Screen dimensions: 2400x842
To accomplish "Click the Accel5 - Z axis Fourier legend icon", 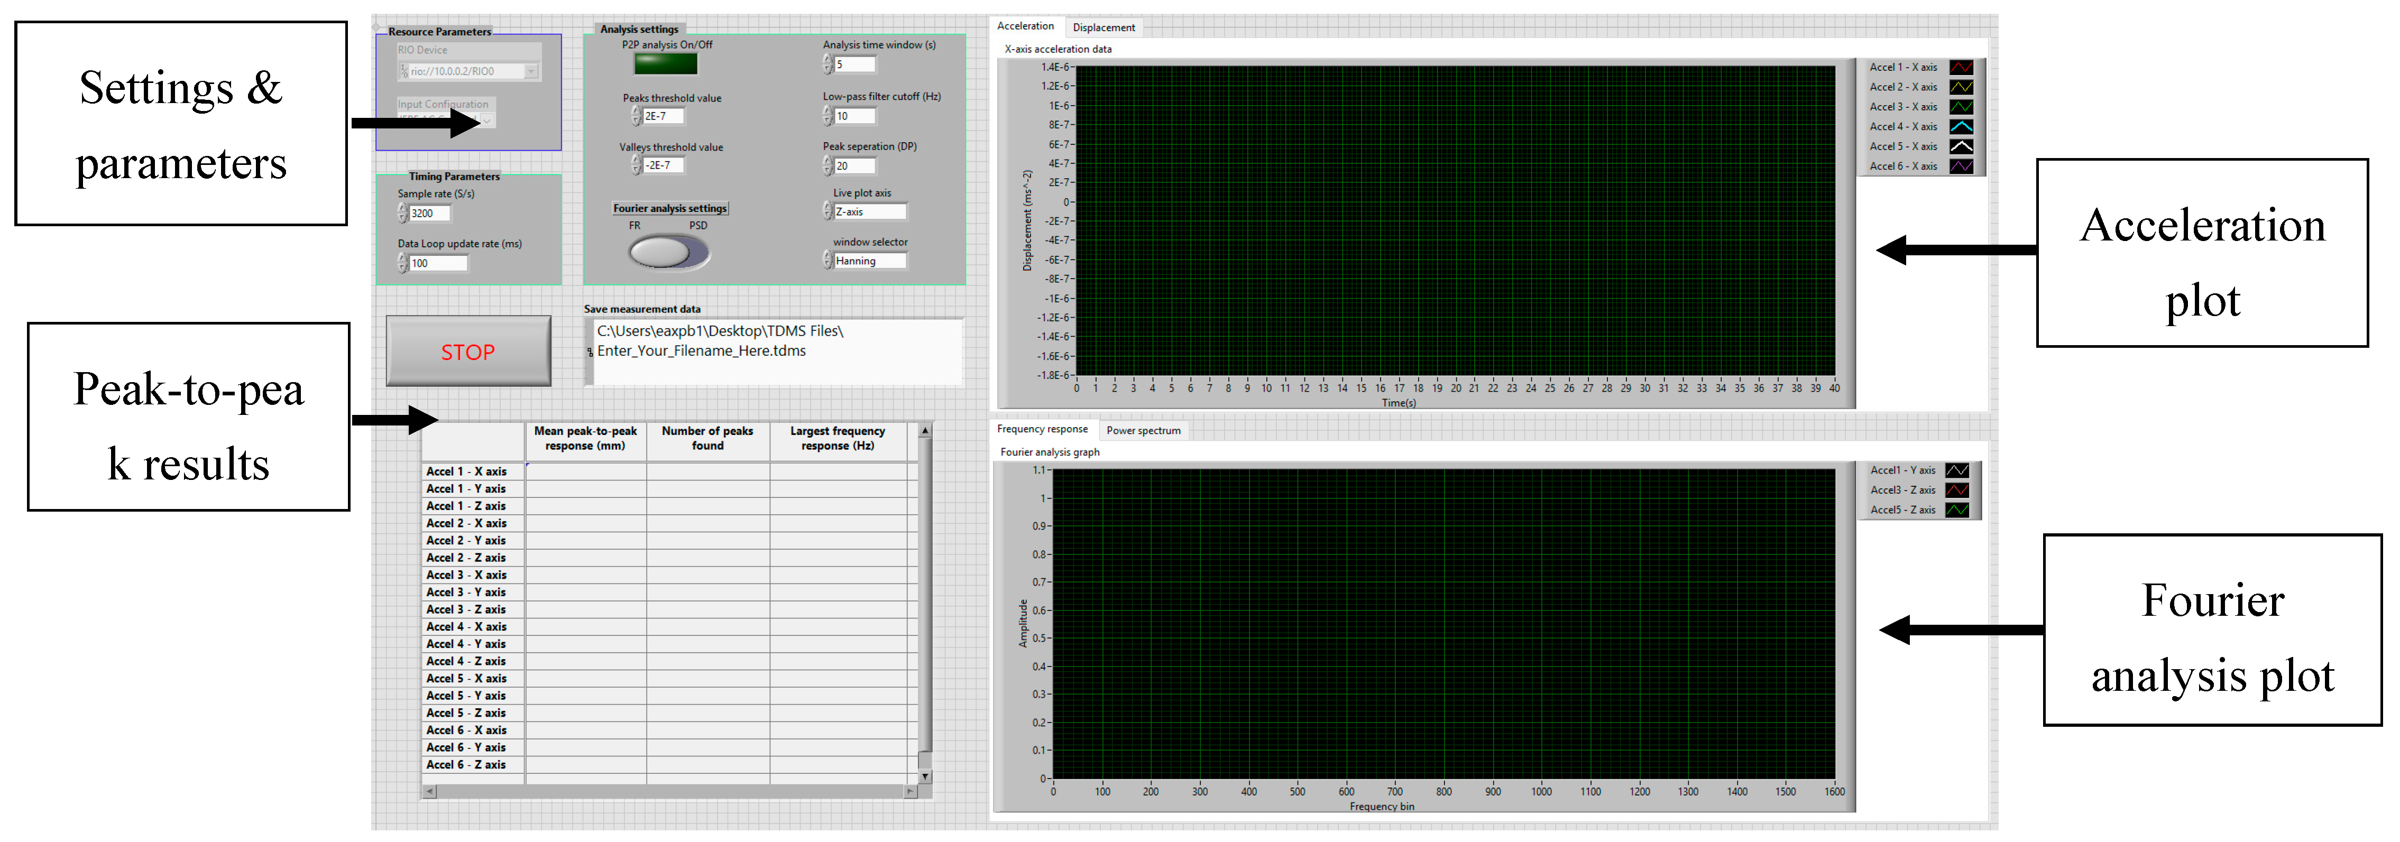I will point(1956,510).
